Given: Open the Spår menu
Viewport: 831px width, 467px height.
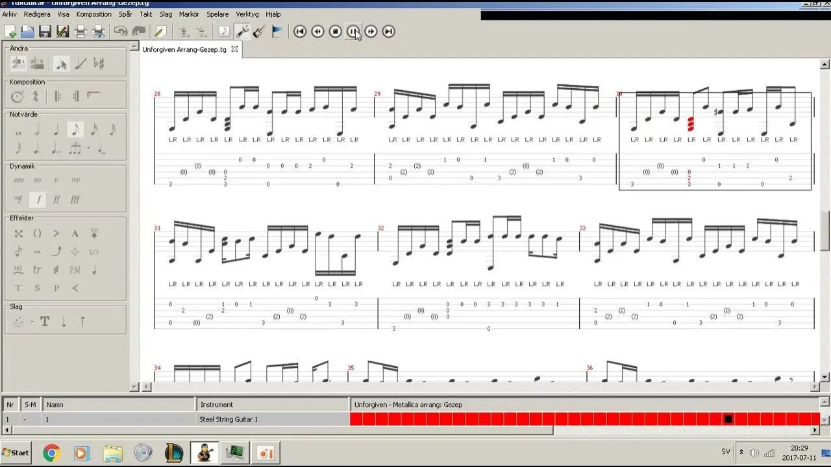Looking at the screenshot, I should [x=125, y=14].
